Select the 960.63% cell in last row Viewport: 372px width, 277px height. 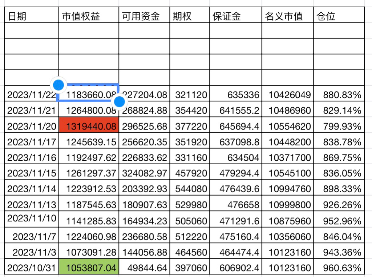339,268
